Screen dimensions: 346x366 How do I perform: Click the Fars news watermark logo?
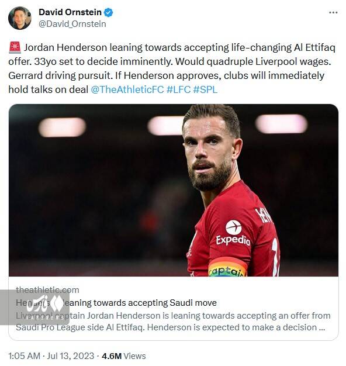click(x=34, y=307)
